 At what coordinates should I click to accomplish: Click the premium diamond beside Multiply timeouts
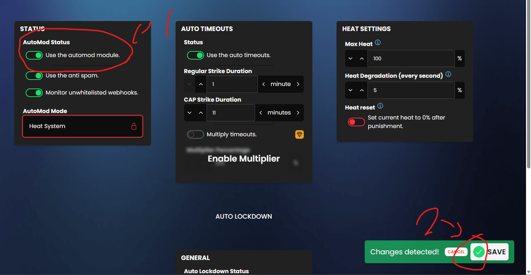pyautogui.click(x=299, y=134)
